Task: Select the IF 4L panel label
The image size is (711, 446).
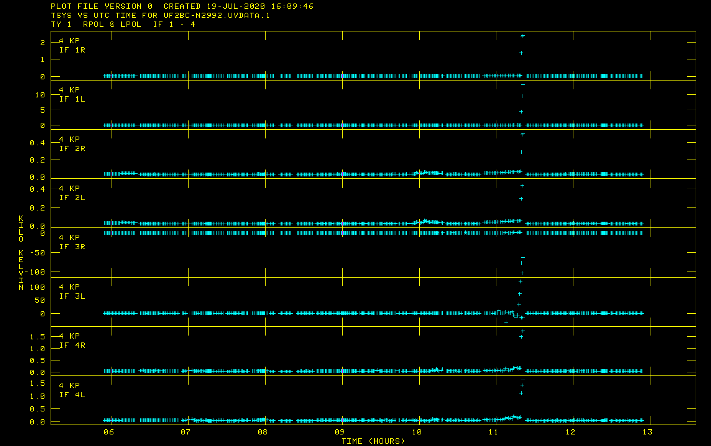Action: tap(72, 395)
